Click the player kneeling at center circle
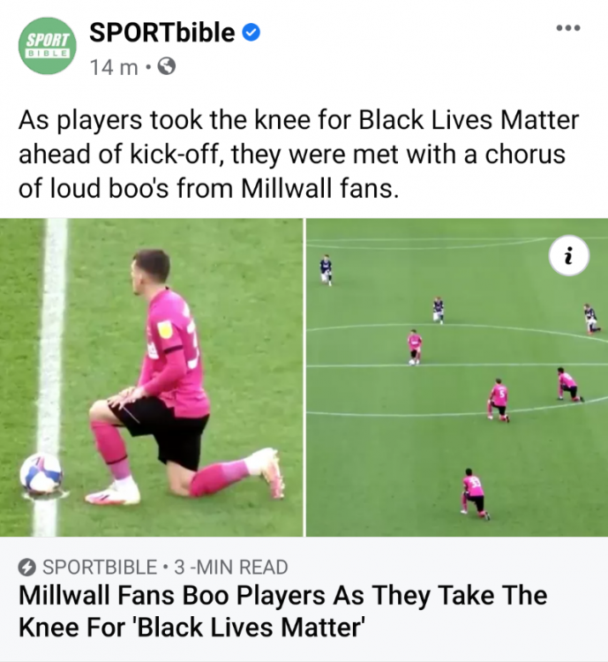The image size is (608, 662). pyautogui.click(x=415, y=347)
